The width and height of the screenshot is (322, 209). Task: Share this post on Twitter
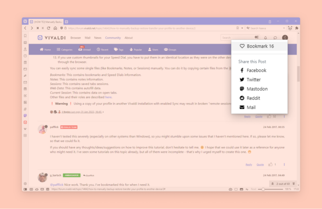pyautogui.click(x=250, y=80)
